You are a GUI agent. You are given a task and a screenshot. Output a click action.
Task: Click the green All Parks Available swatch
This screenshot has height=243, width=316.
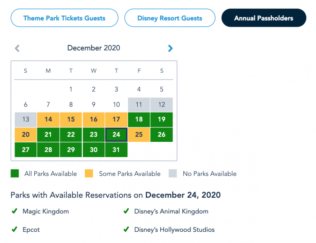(15, 173)
